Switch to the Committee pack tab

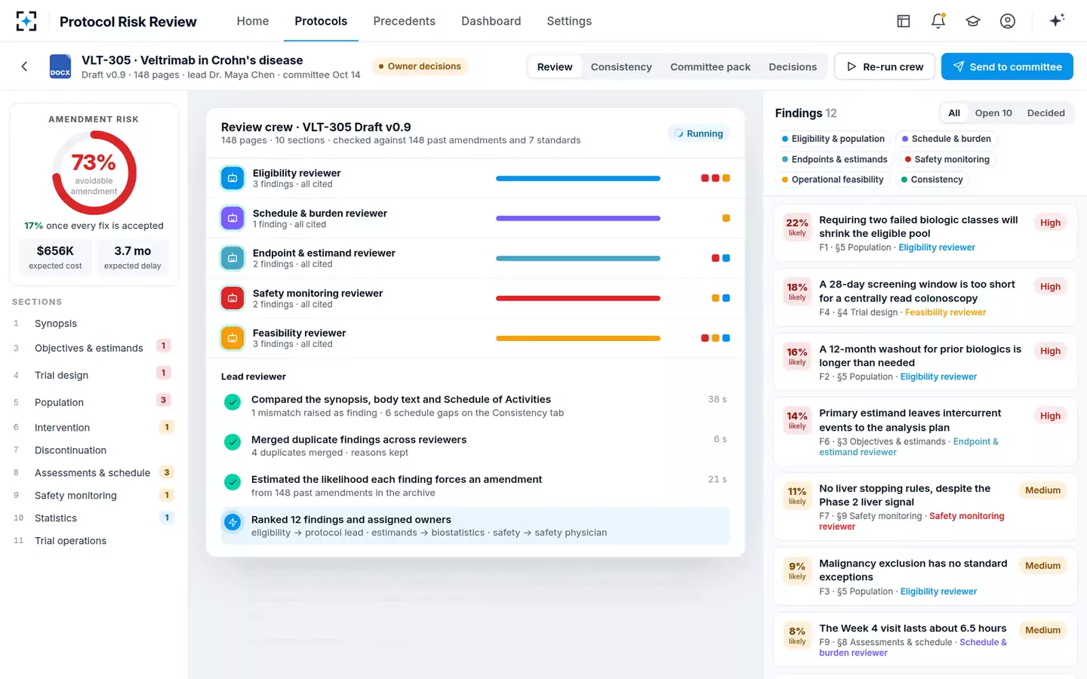[x=710, y=67]
